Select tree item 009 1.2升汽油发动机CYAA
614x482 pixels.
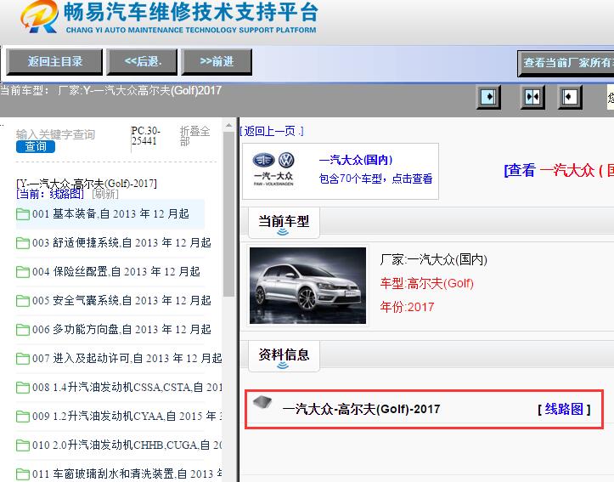127,417
